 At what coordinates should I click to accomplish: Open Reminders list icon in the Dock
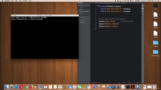pos(55,87)
